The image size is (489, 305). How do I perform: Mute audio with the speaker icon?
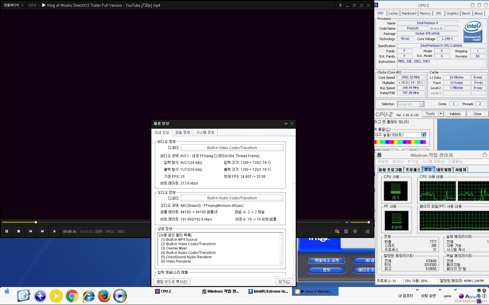347,222
